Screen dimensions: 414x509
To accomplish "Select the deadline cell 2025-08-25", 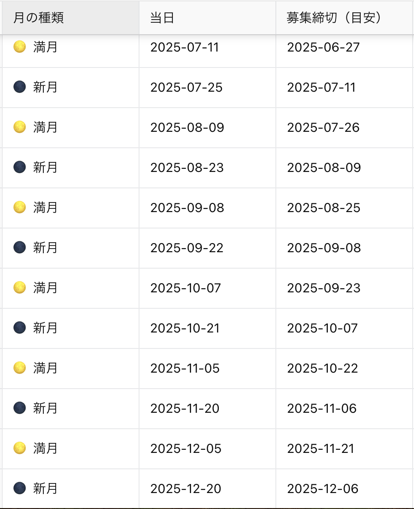I will [344, 208].
